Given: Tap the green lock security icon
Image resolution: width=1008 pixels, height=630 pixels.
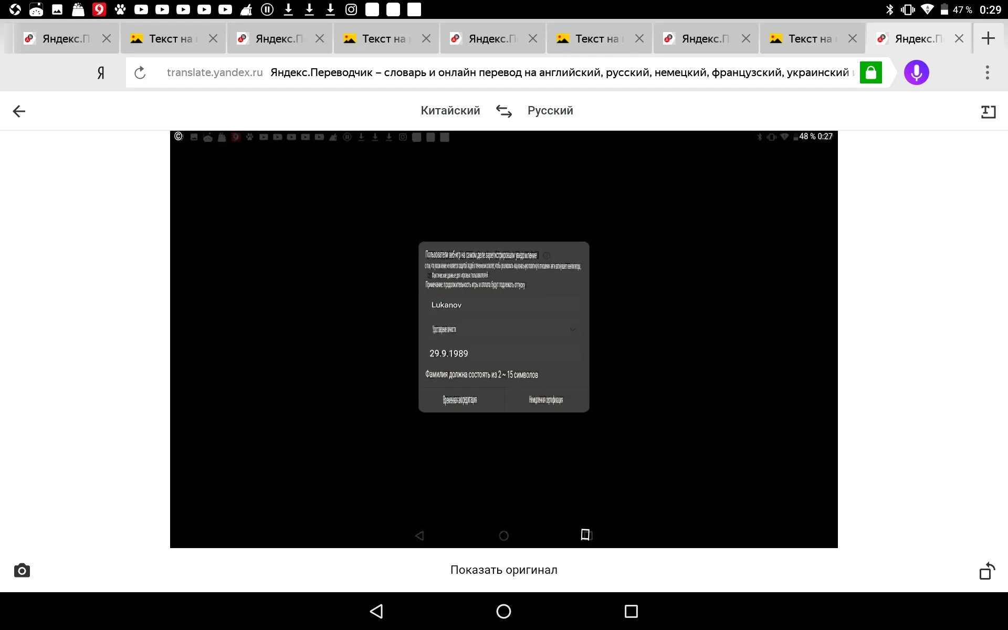Looking at the screenshot, I should click(870, 72).
